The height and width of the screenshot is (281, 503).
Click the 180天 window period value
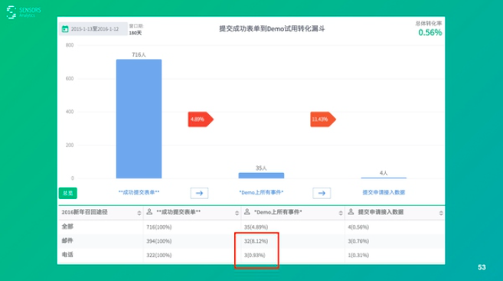(x=135, y=33)
